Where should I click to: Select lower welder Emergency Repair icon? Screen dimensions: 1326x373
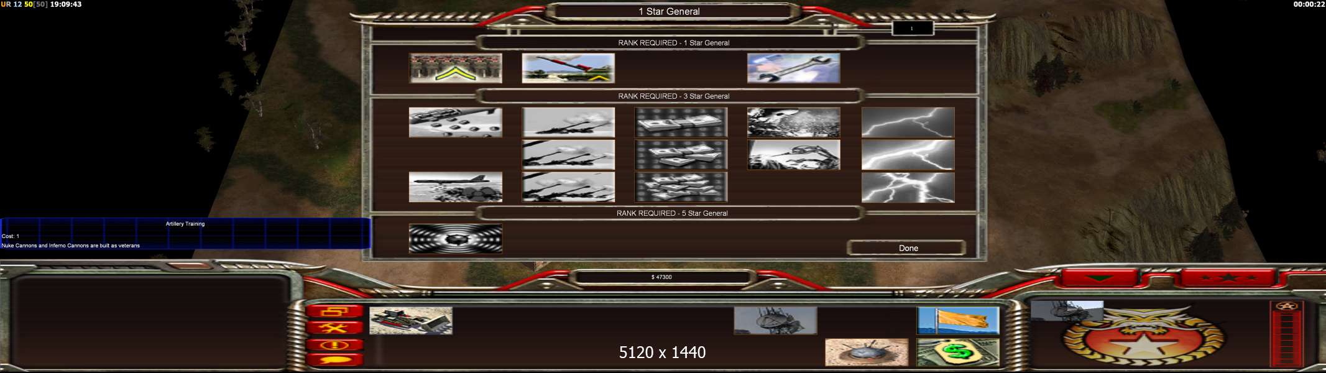(793, 155)
